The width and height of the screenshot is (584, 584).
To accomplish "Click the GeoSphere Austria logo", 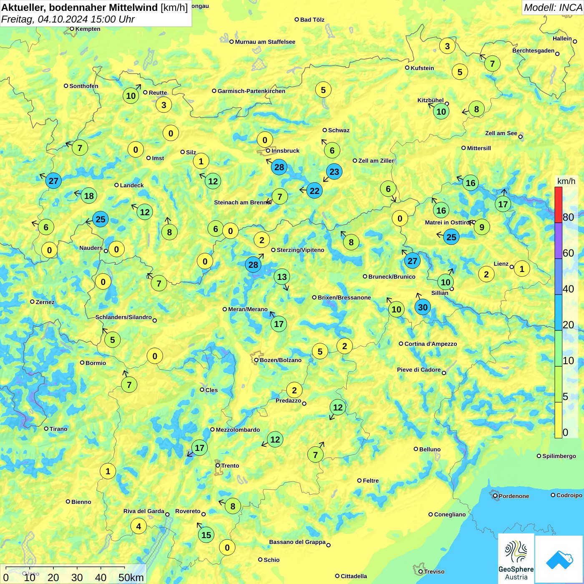I will (x=516, y=559).
